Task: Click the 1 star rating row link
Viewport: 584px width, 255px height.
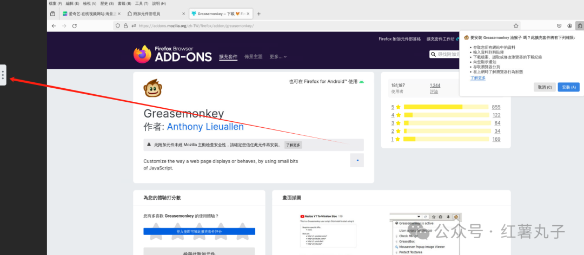Action: pyautogui.click(x=446, y=139)
